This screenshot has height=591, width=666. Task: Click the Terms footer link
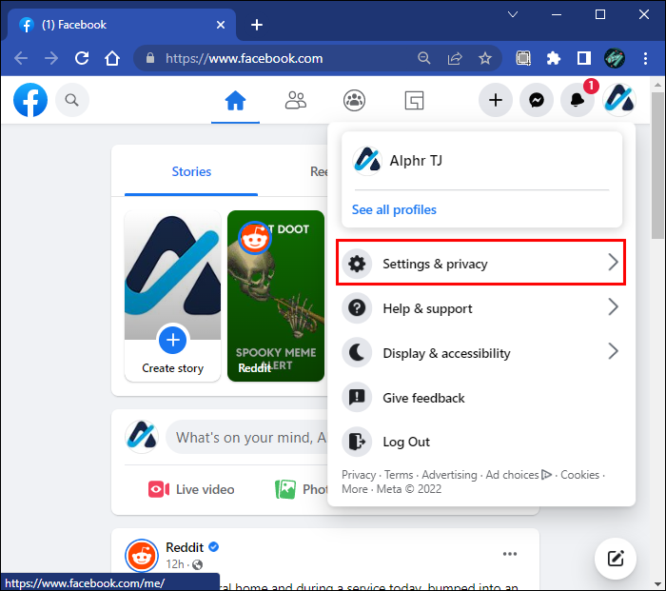(399, 475)
